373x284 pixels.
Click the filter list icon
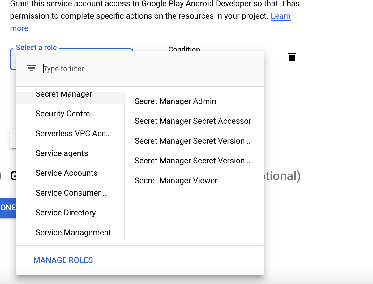(x=31, y=68)
